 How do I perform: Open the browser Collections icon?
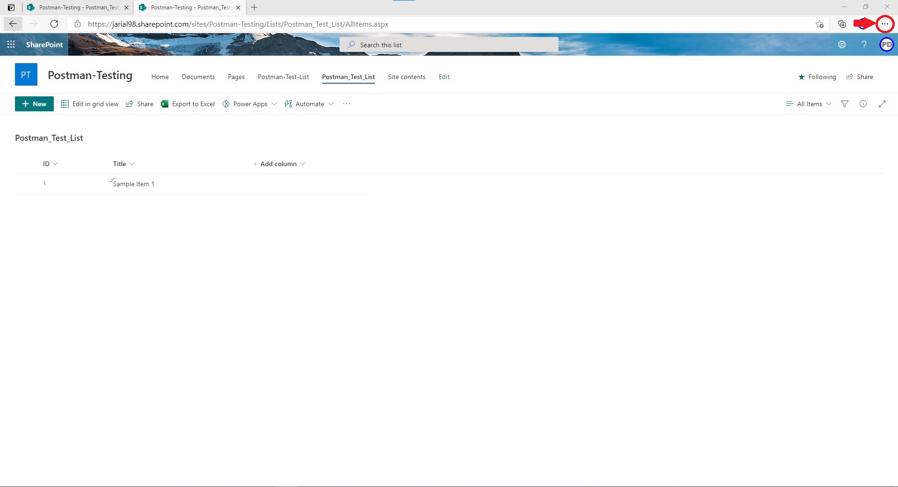coord(842,24)
